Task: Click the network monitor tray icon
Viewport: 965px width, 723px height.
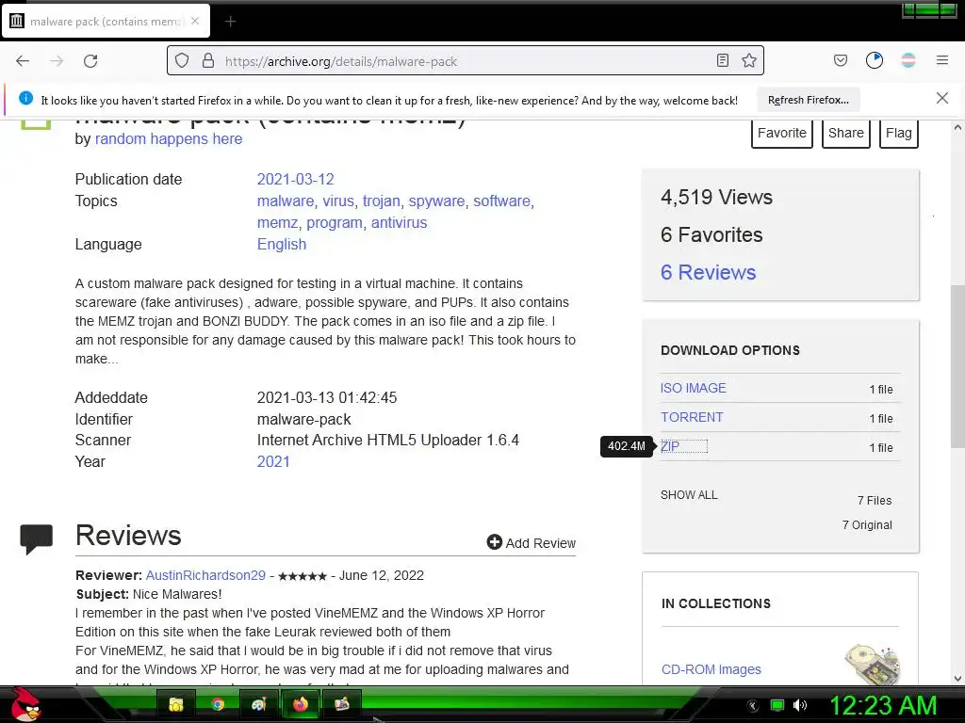Action: coord(777,705)
